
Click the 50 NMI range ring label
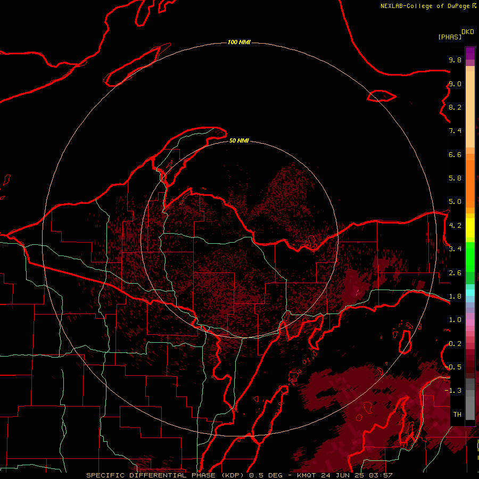[239, 141]
